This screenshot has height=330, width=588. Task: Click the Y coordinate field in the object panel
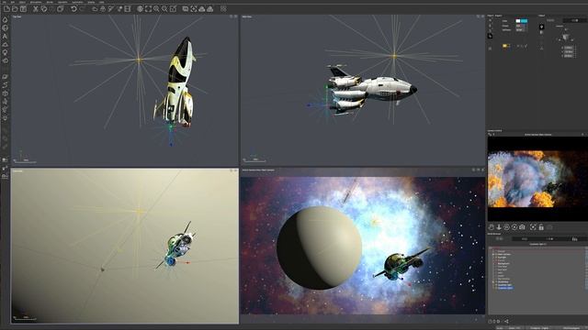pos(569,52)
